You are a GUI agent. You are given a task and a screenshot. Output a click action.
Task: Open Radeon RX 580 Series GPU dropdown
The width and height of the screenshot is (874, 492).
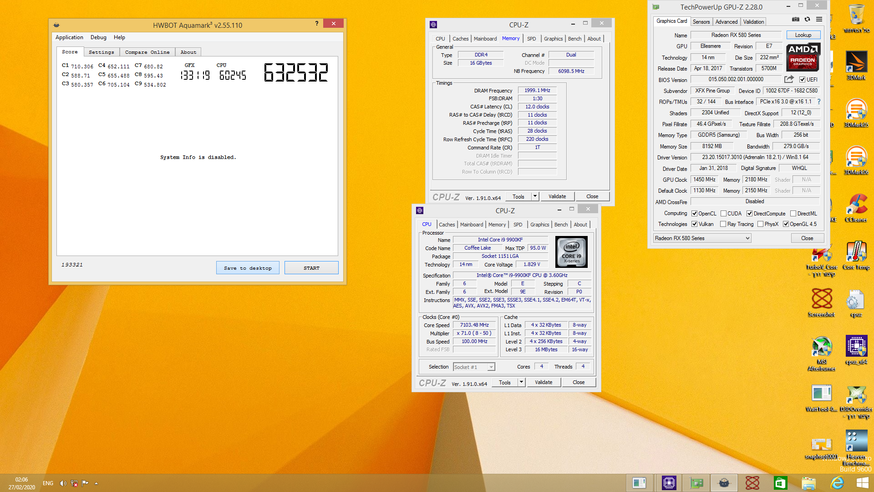coord(702,238)
